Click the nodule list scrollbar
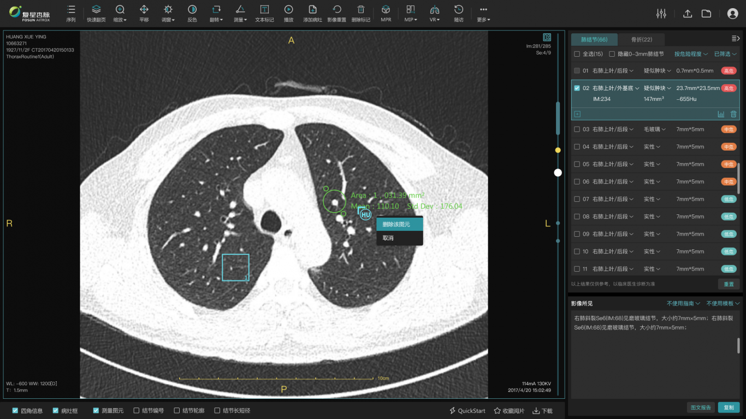Screen dimensions: 746x419 (738, 177)
